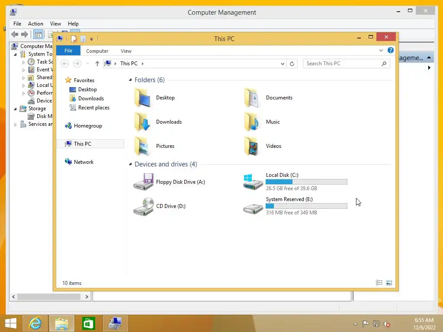This screenshot has height=332, width=443.
Task: Open the View ribbon tab in This PC
Action: coord(126,51)
